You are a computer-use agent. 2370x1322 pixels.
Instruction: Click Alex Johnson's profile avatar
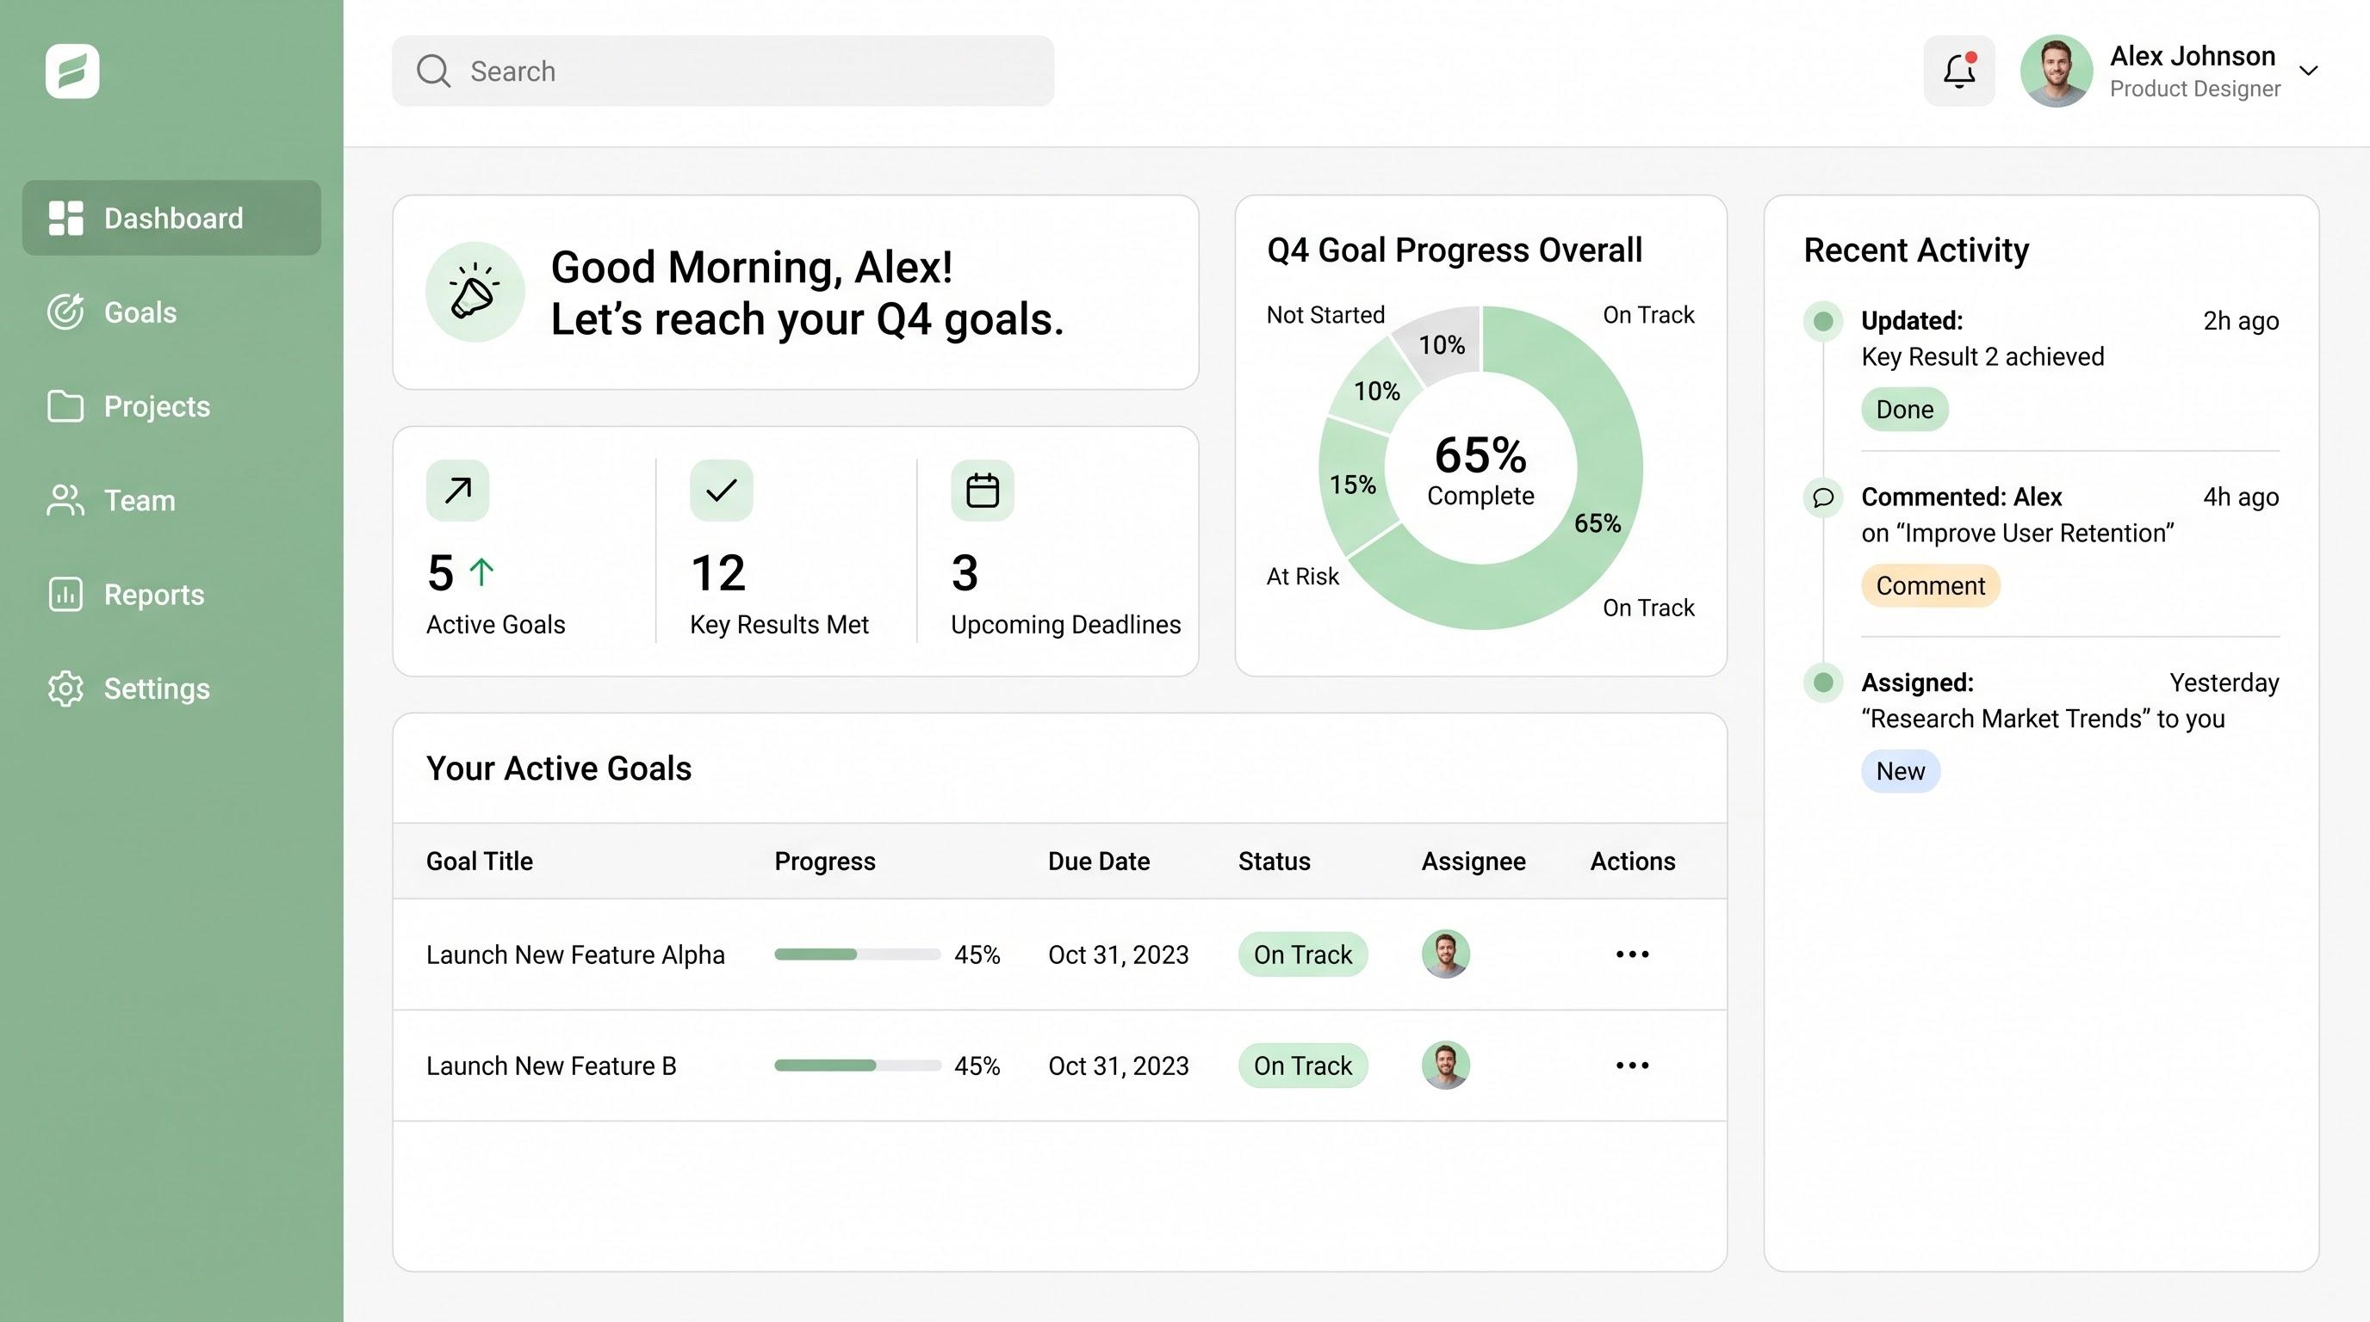[x=2057, y=71]
